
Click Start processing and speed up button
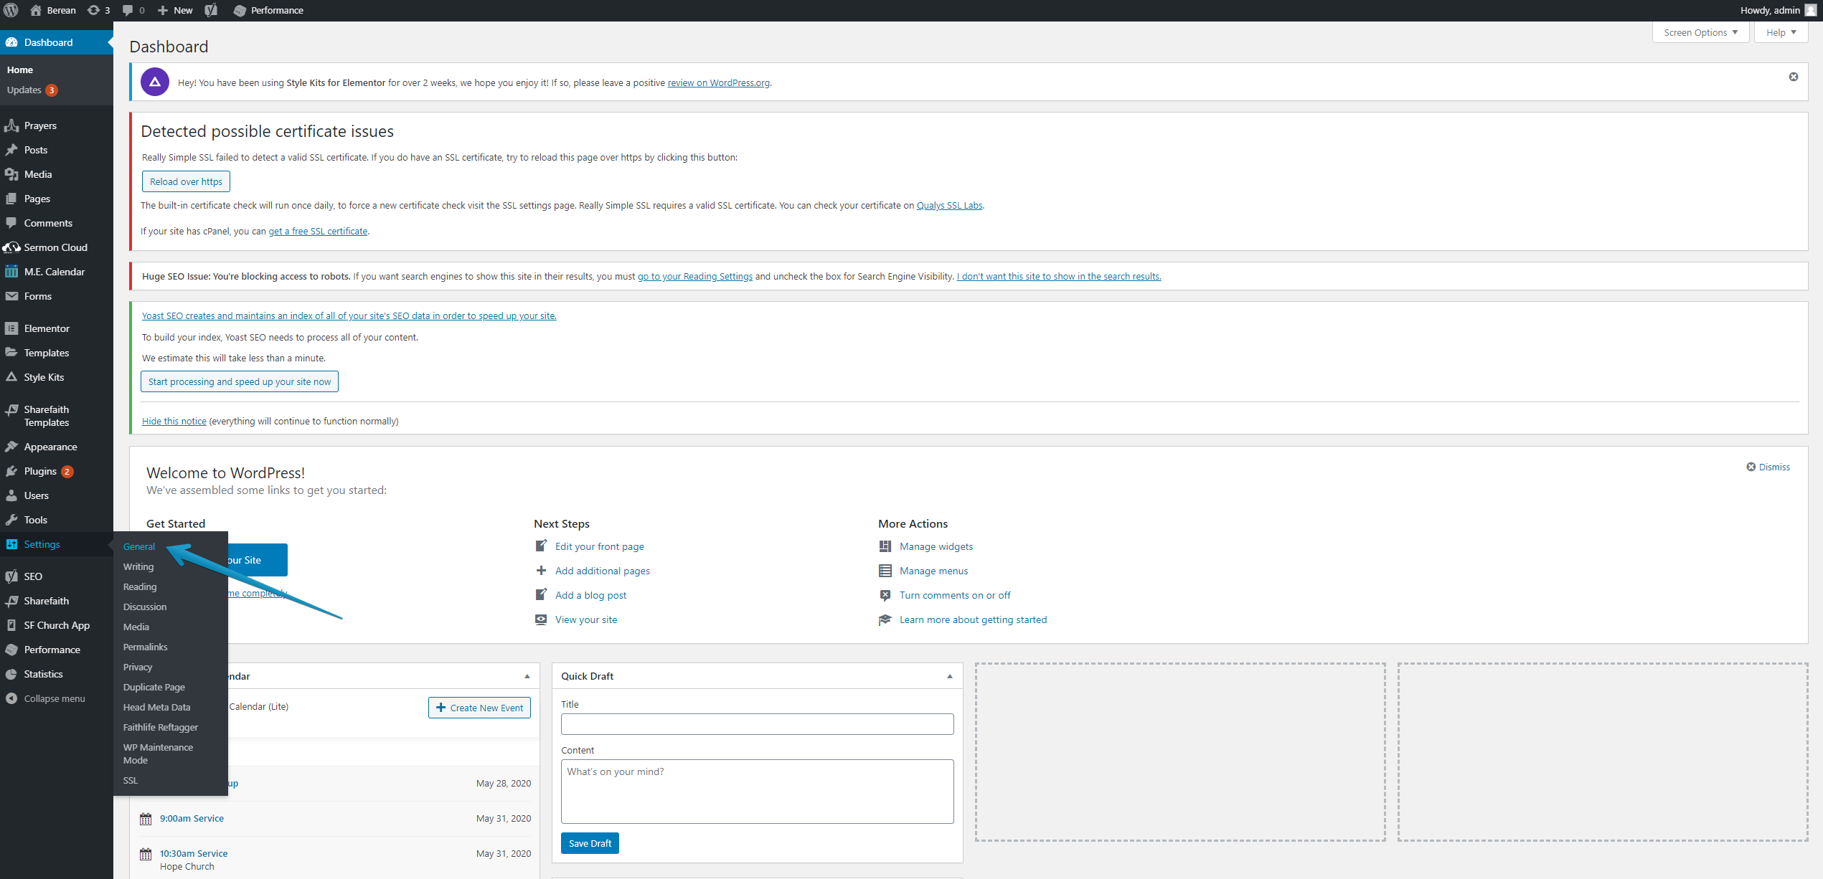240,381
